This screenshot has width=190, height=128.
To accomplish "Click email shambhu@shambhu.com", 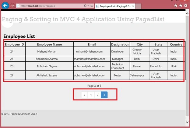I will (89, 59).
